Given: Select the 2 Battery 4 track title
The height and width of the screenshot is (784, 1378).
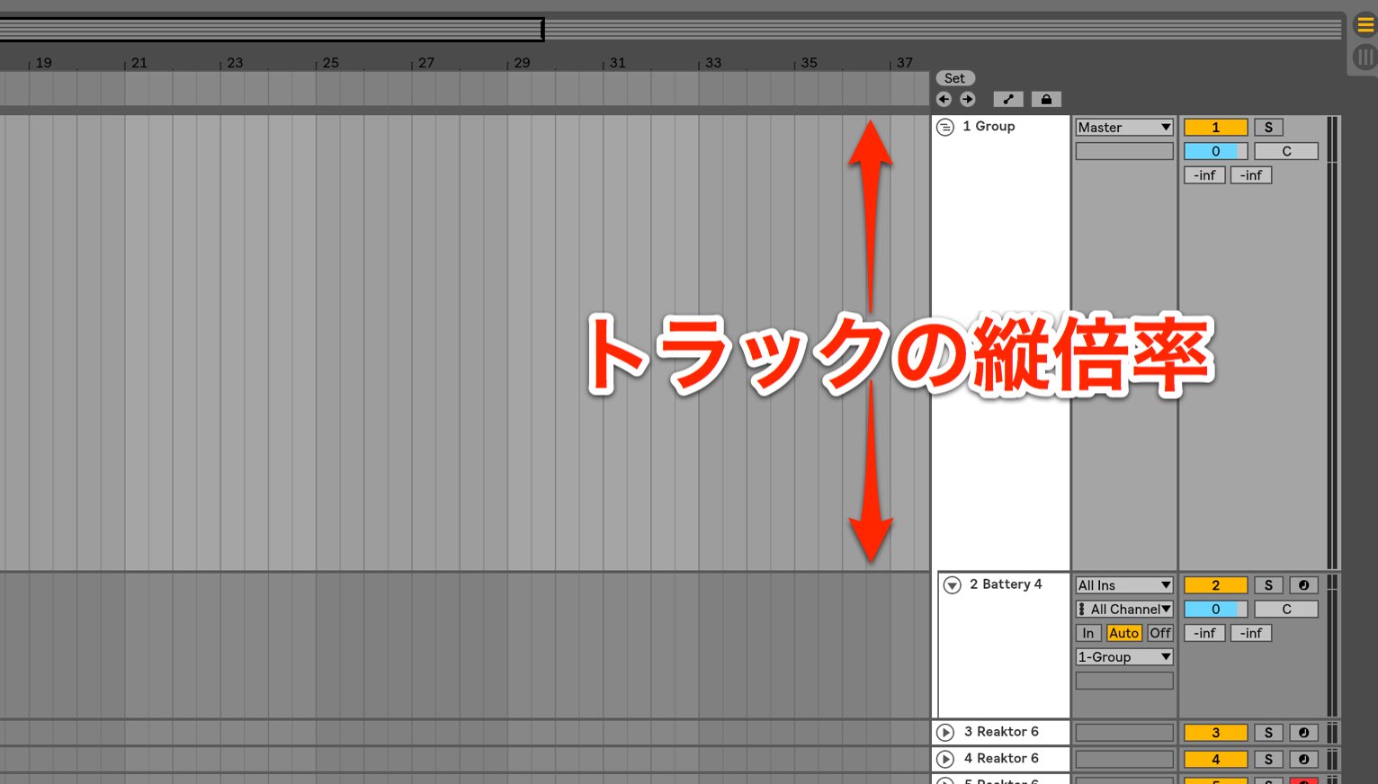Looking at the screenshot, I should click(x=1006, y=584).
